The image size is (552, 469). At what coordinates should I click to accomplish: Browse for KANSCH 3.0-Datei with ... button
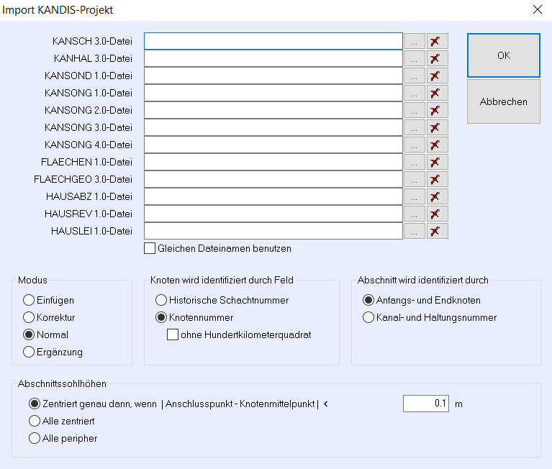[x=414, y=41]
